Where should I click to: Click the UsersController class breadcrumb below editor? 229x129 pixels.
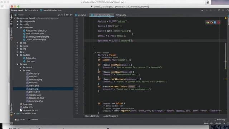(x=92, y=116)
